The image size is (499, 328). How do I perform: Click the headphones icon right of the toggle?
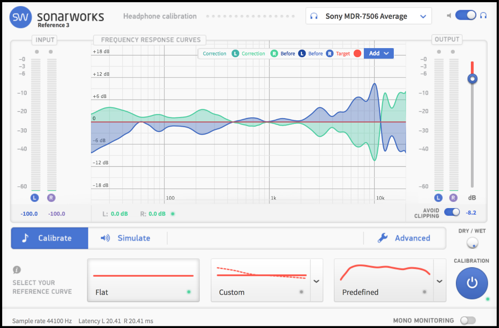point(483,15)
